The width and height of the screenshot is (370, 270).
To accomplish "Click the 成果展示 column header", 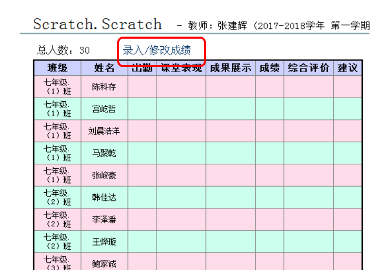I will pos(230,68).
